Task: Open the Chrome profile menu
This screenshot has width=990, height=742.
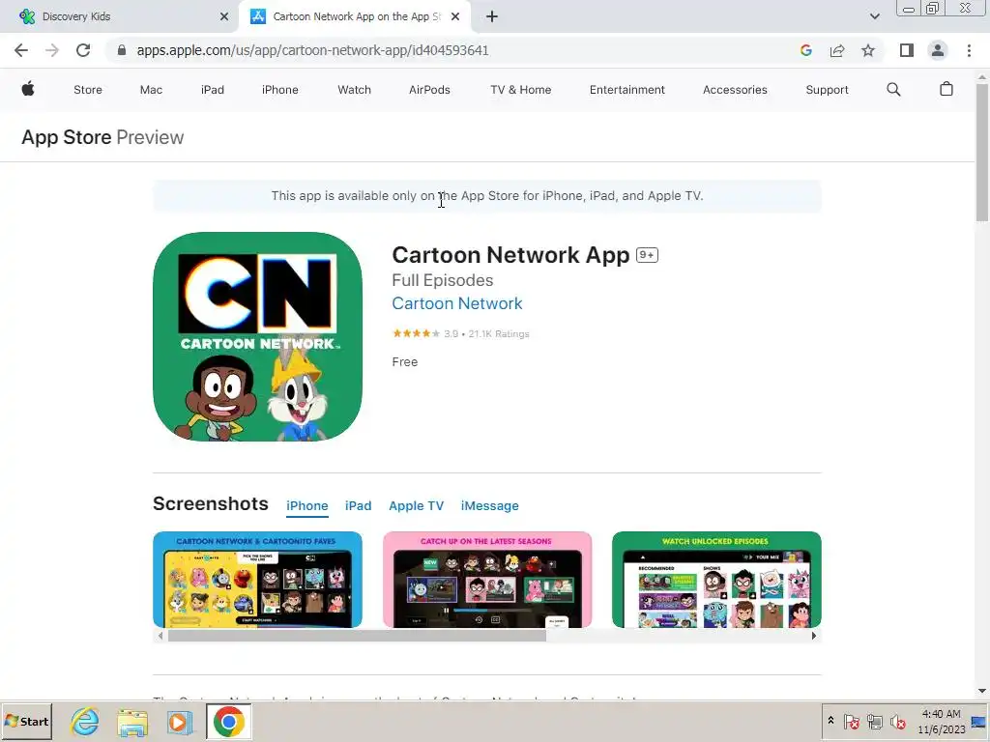Action: tap(938, 50)
